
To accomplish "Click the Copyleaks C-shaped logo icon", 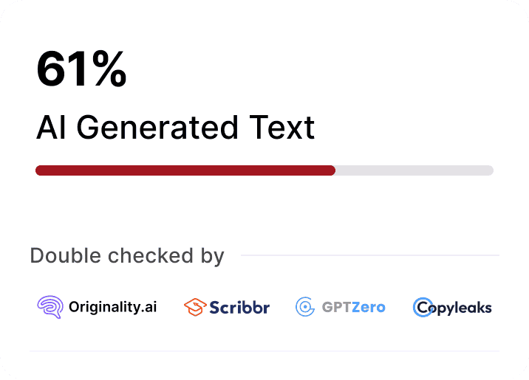I will pyautogui.click(x=423, y=307).
